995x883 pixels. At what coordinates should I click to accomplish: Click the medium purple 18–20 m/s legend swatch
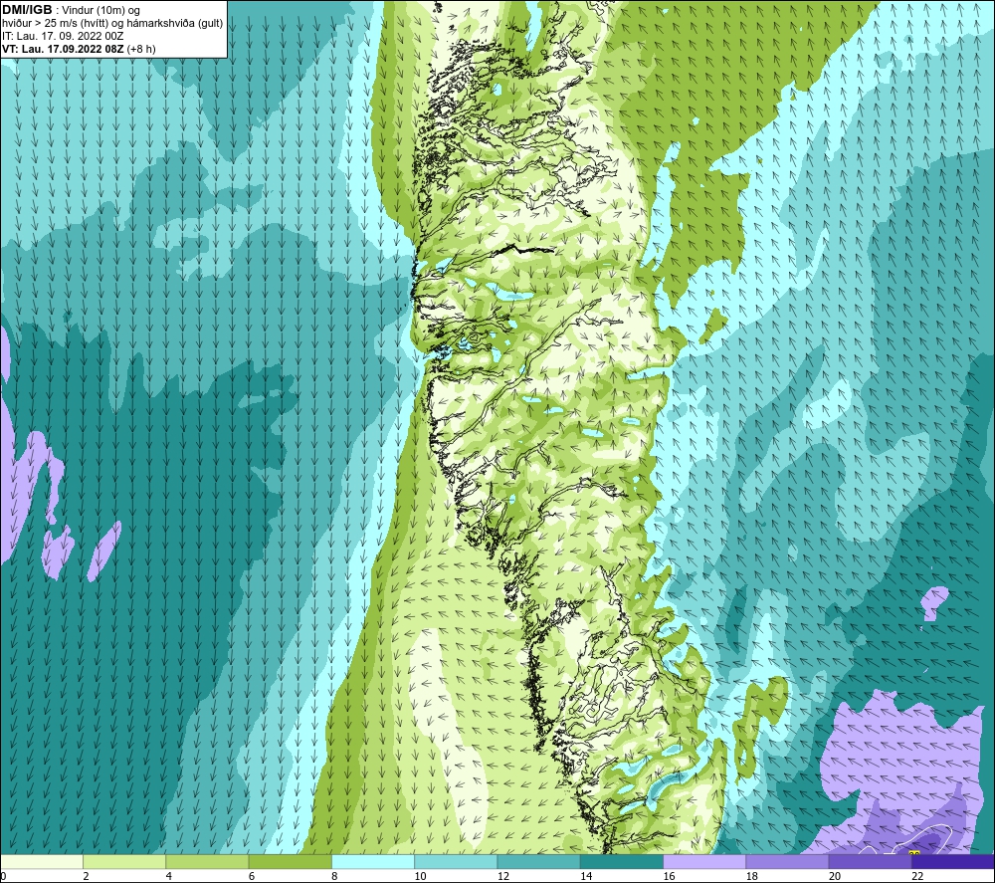[787, 861]
